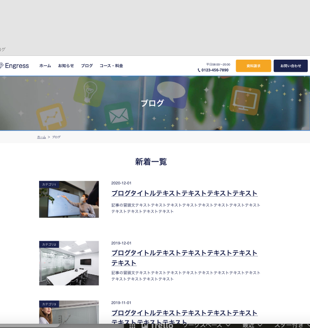Click the excerpt text under the 2019-12-01 post
This screenshot has width=310, height=328.
tap(186, 276)
